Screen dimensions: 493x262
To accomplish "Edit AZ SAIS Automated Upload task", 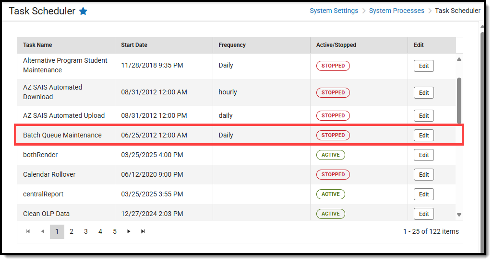I will [x=423, y=116].
